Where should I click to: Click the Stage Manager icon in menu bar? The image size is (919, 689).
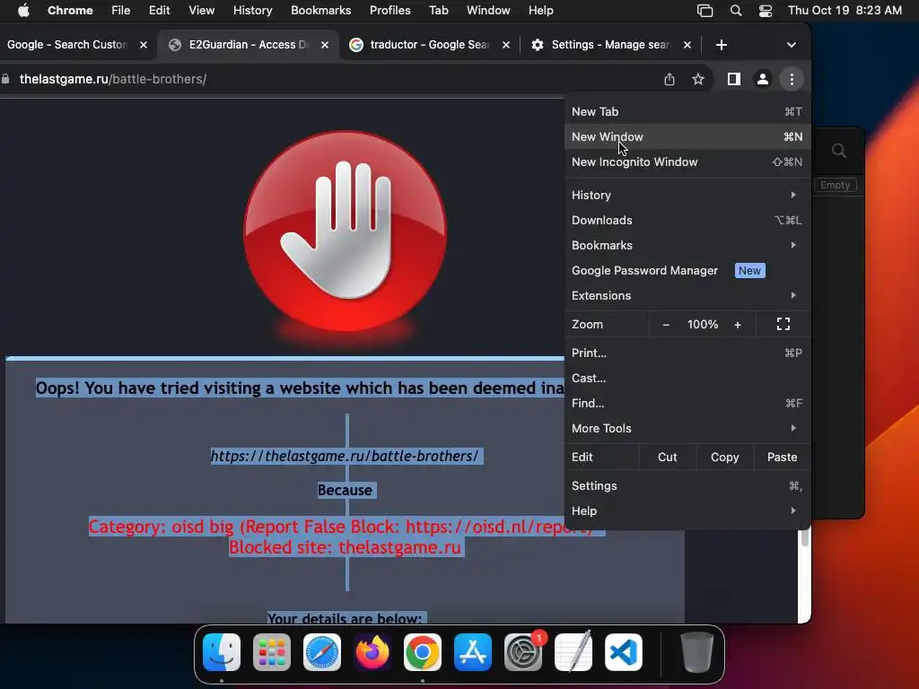(x=705, y=11)
